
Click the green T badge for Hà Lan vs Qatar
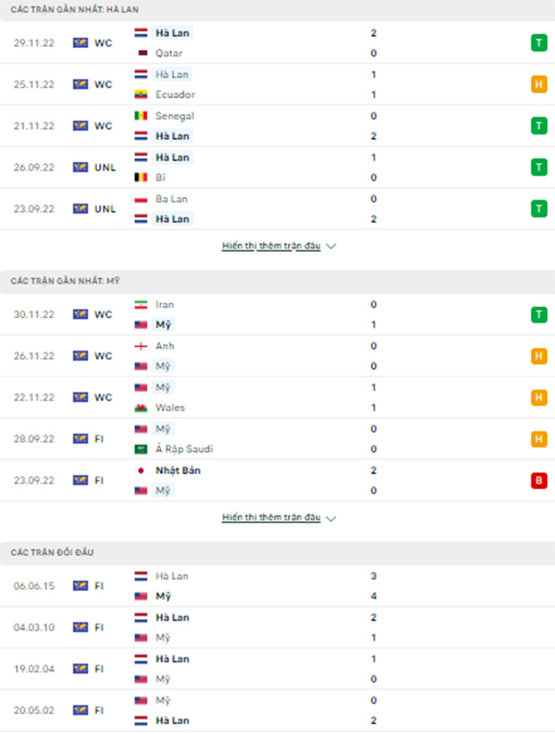tap(539, 43)
